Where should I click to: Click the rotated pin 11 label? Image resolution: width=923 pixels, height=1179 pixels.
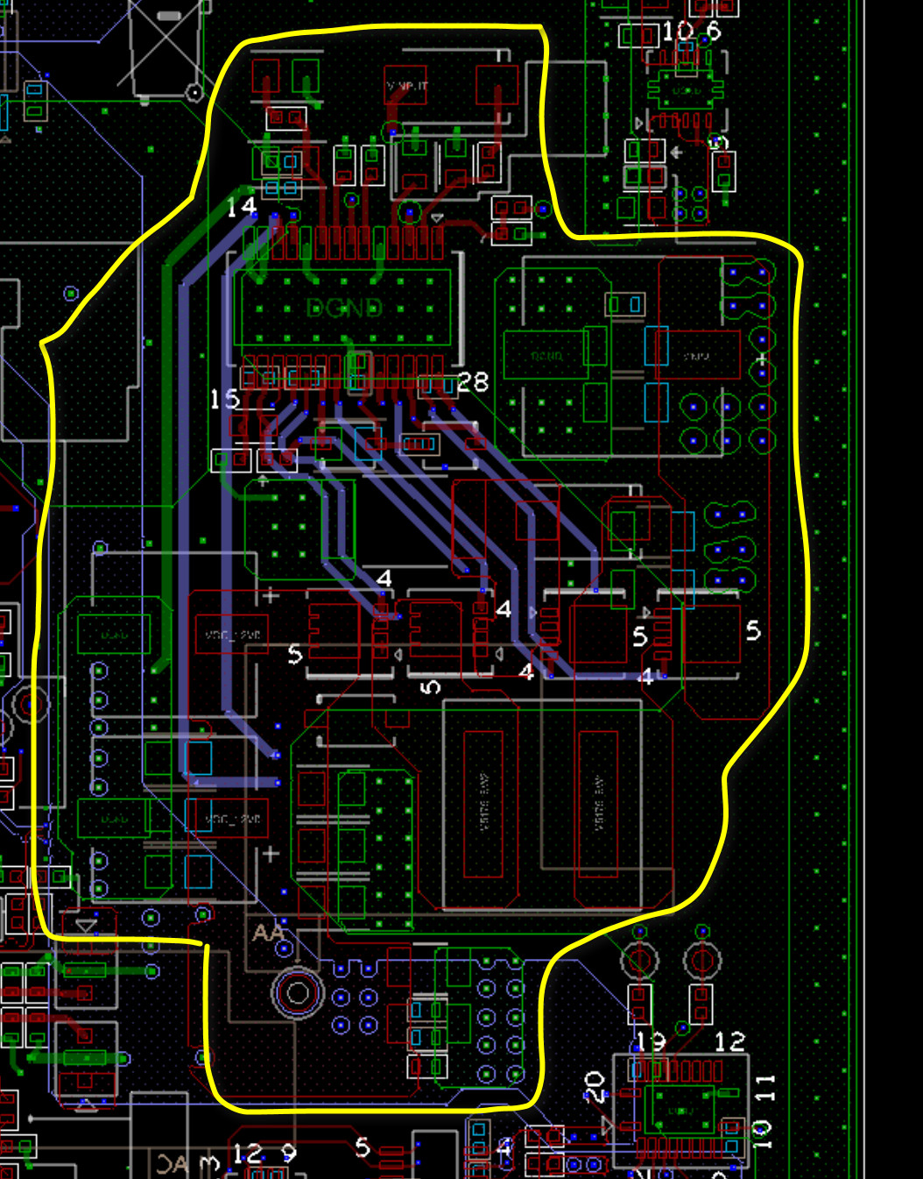click(765, 1089)
